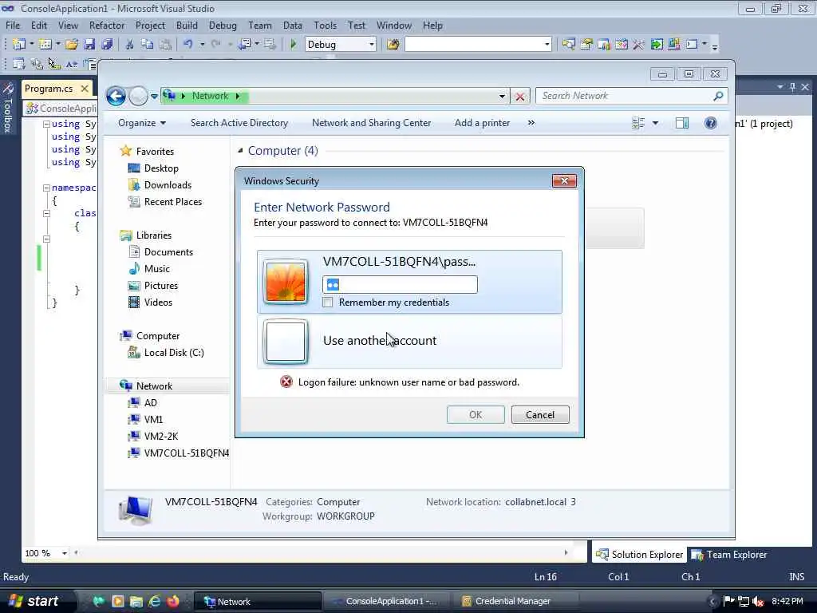817x613 pixels.
Task: Click the Find in Files icon beside Debug
Action: point(393,45)
